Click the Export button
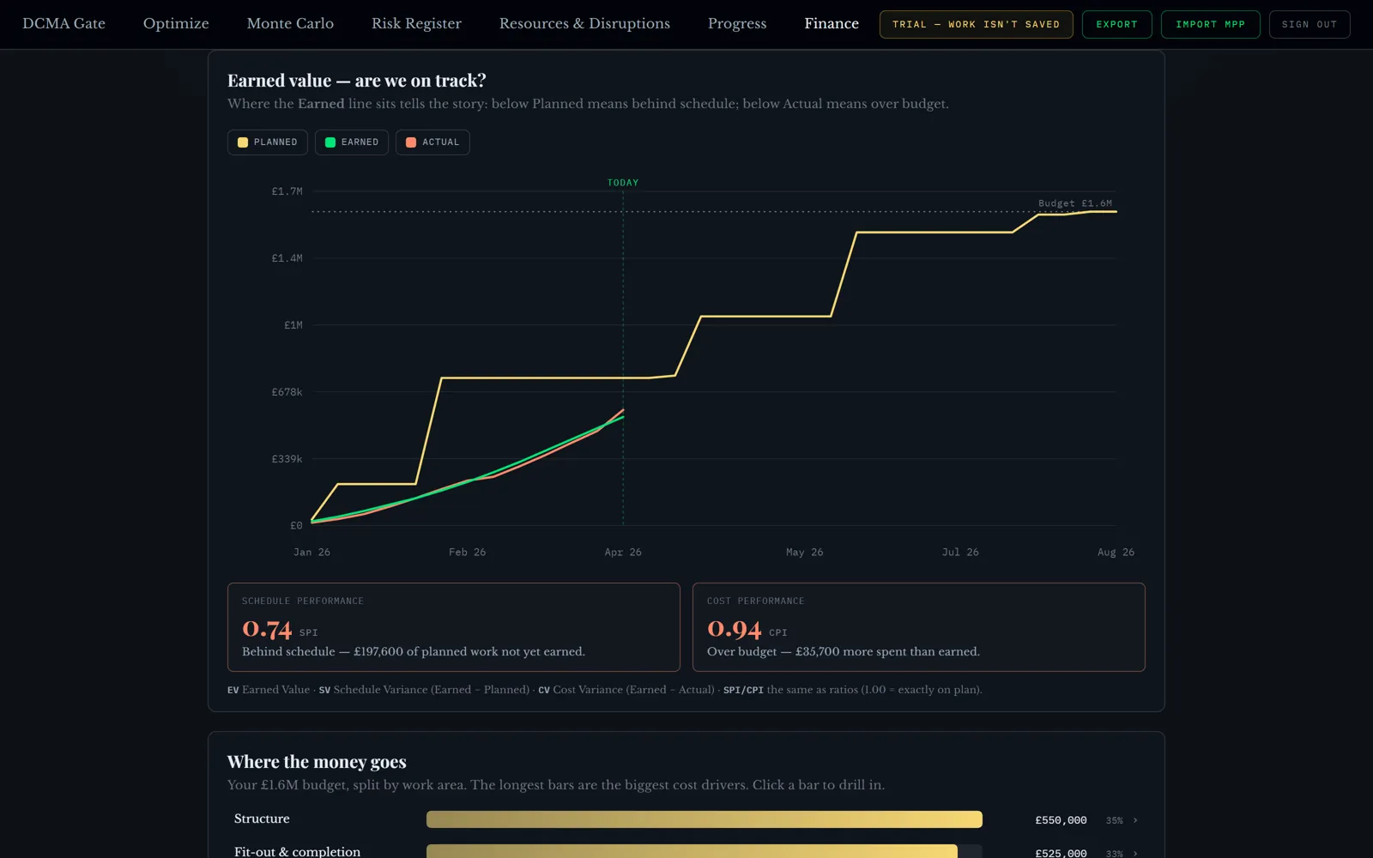 tap(1116, 25)
